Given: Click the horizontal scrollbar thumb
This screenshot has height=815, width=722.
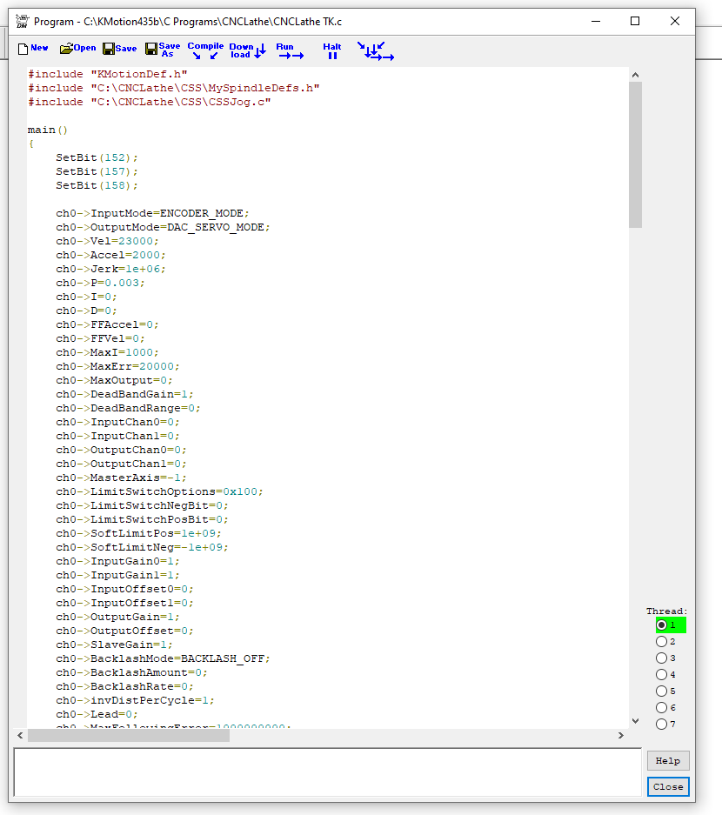Looking at the screenshot, I should (x=129, y=736).
